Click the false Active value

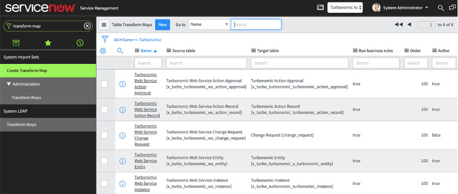(436, 135)
